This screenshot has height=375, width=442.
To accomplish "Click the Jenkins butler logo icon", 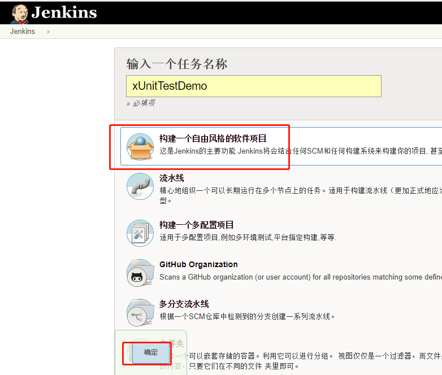I will point(20,14).
